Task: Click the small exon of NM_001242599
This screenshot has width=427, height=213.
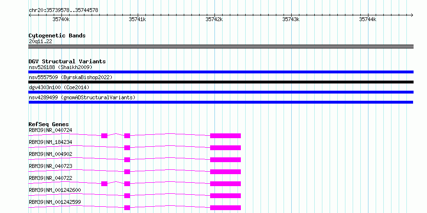Action: [127, 208]
